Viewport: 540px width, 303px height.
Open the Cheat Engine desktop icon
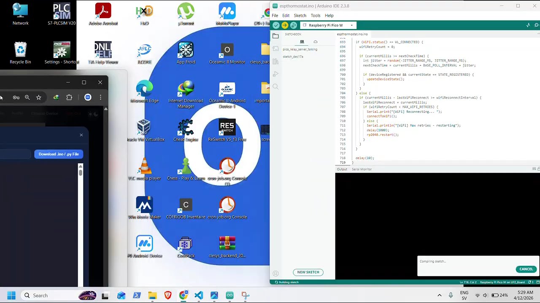click(186, 130)
